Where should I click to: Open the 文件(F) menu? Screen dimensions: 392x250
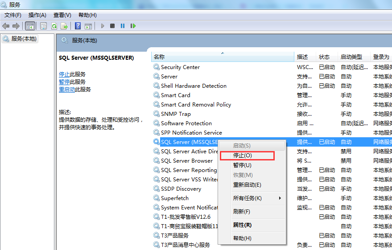coord(13,15)
